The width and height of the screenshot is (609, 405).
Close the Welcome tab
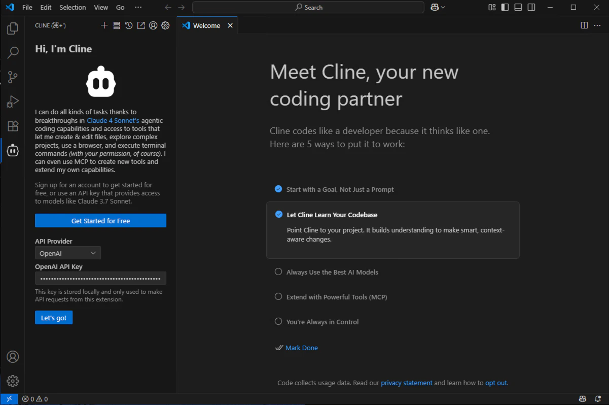(x=230, y=25)
